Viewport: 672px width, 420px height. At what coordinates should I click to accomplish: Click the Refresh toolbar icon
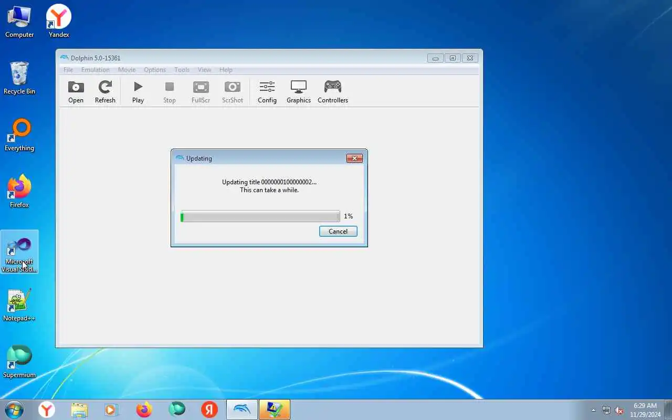point(105,92)
